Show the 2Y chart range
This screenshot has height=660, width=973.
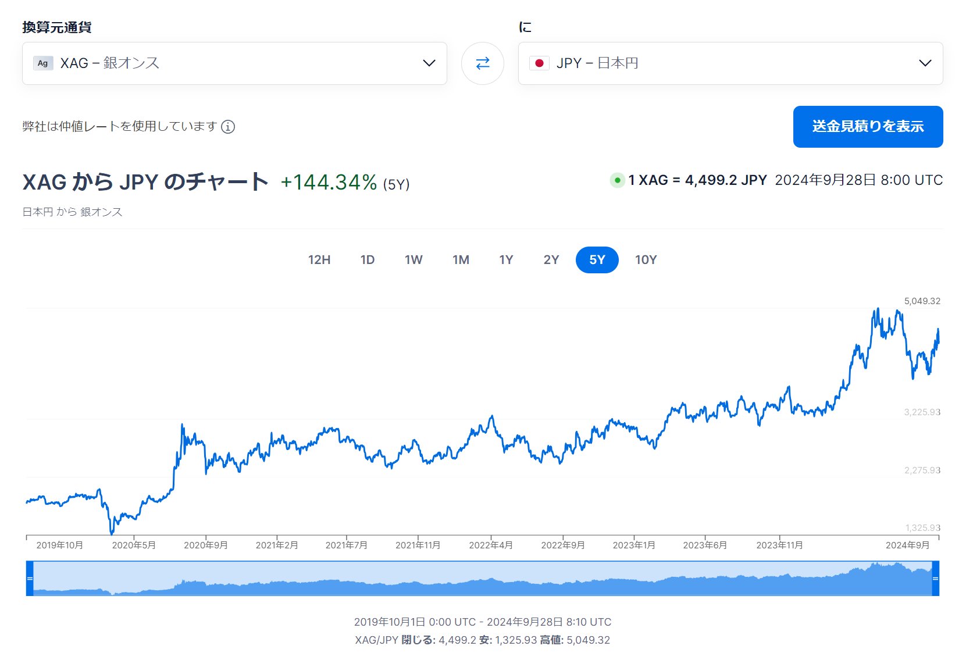(x=551, y=260)
